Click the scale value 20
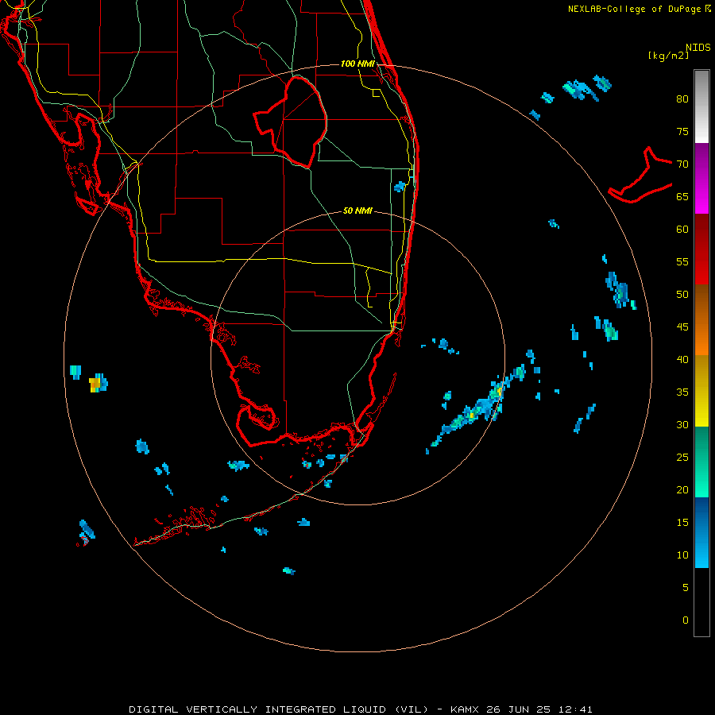Viewport: 715px width, 715px height. (x=682, y=489)
